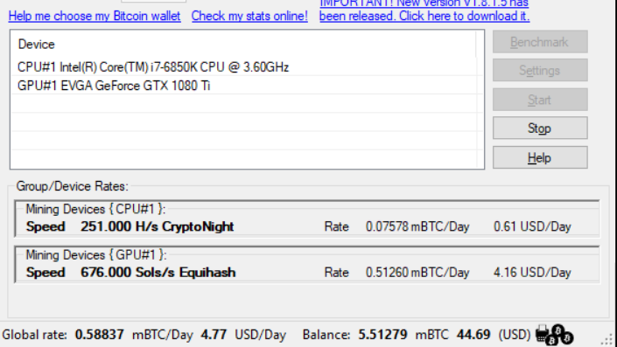Image resolution: width=617 pixels, height=347 pixels.
Task: Click the '0.07578 mBTC/Day' CPU rate
Action: 417,226
